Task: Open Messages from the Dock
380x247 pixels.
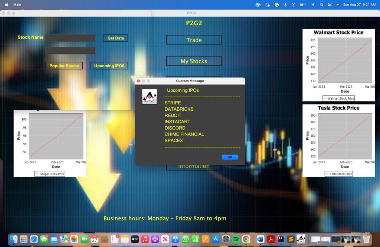Action: (44, 240)
